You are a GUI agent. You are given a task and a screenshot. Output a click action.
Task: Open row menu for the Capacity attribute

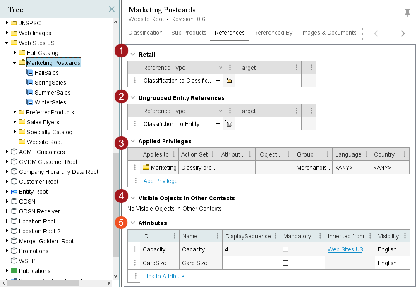(x=134, y=249)
